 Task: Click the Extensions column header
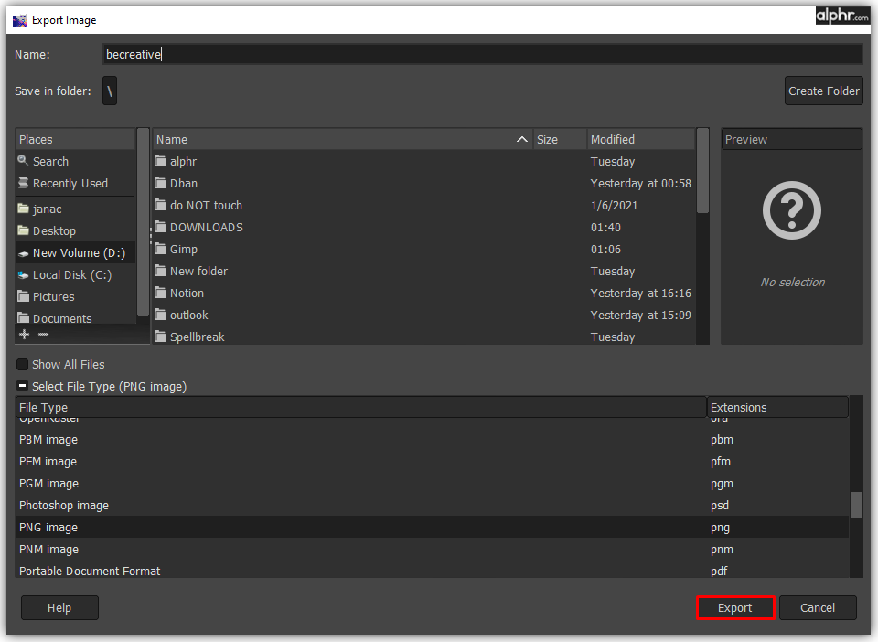coord(777,408)
